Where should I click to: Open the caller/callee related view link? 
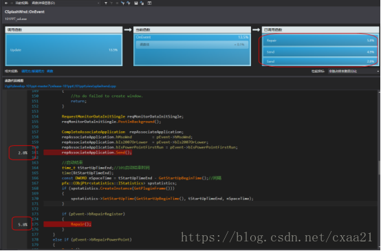pyautogui.click(x=33, y=72)
